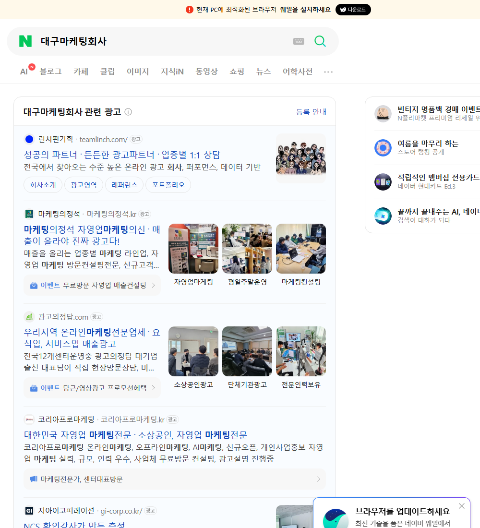Click the 브라우저를 업데이트하세요 popup heading
480x528 pixels.
click(x=403, y=512)
